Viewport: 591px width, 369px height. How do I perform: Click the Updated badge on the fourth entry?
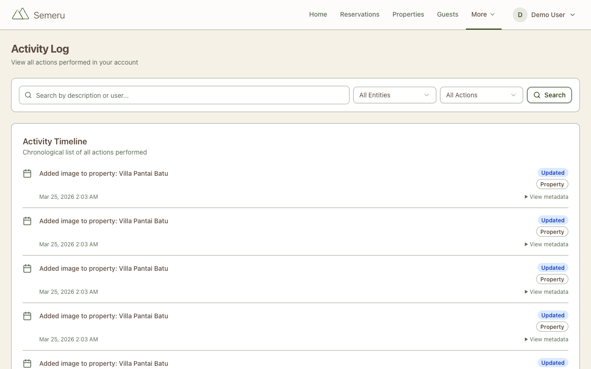tap(553, 315)
